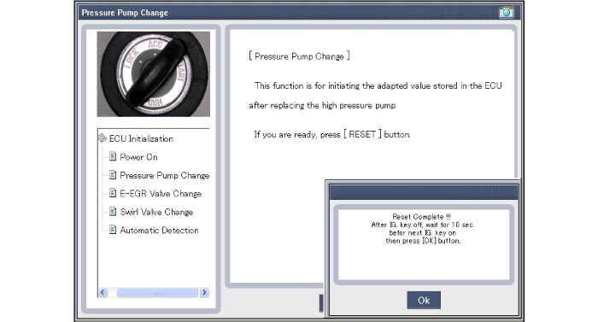The image size is (598, 322).
Task: Click the document icon beside Pressure Pump Change
Action: (x=113, y=175)
